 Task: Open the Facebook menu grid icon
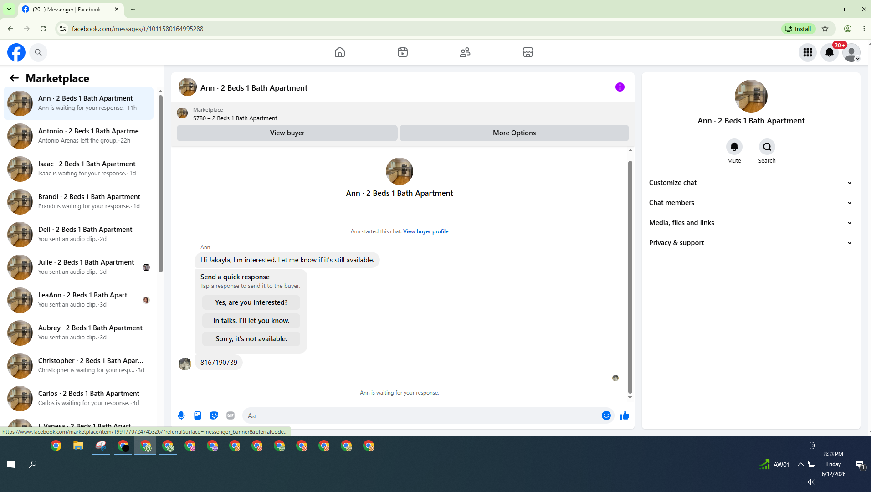(x=808, y=52)
